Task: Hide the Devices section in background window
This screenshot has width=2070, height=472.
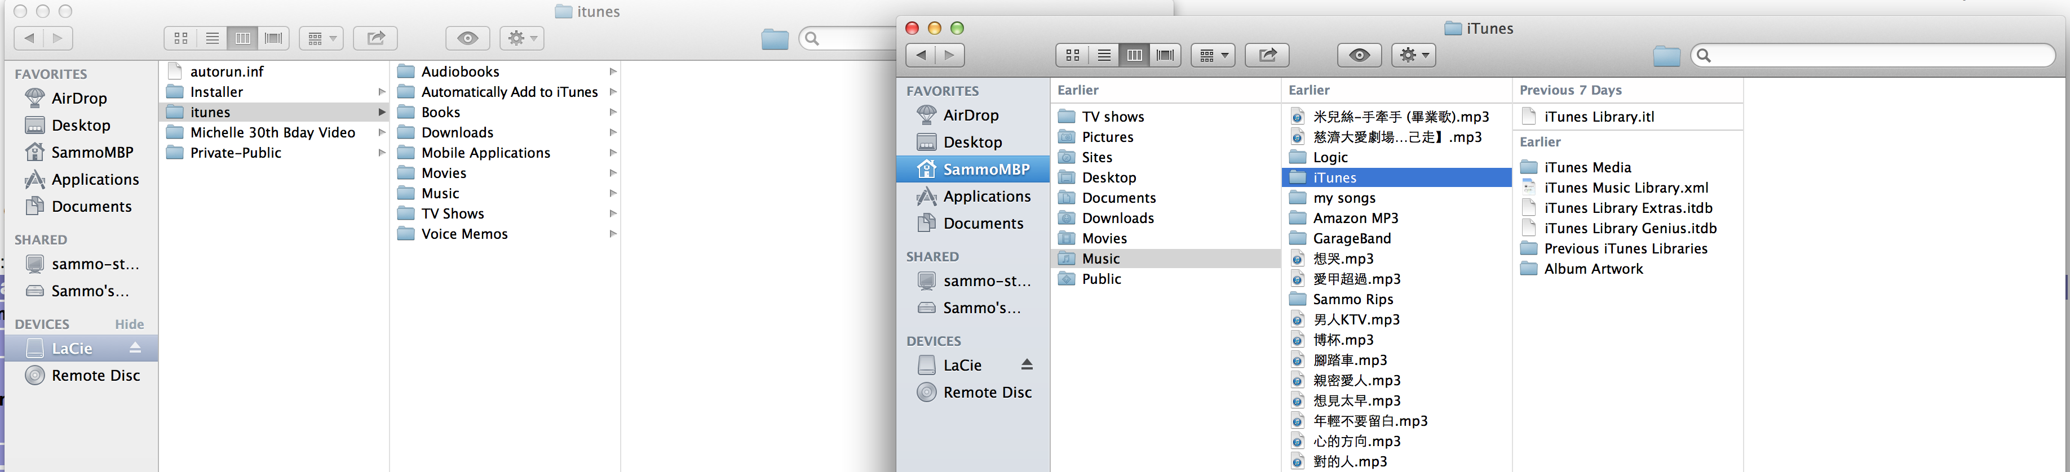Action: 130,324
